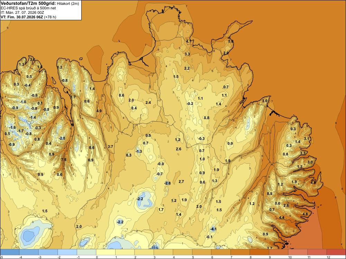Screen dimensions: 346x259
Task: Click the temperature value "4.4" on the map
Action: [x=282, y=217]
